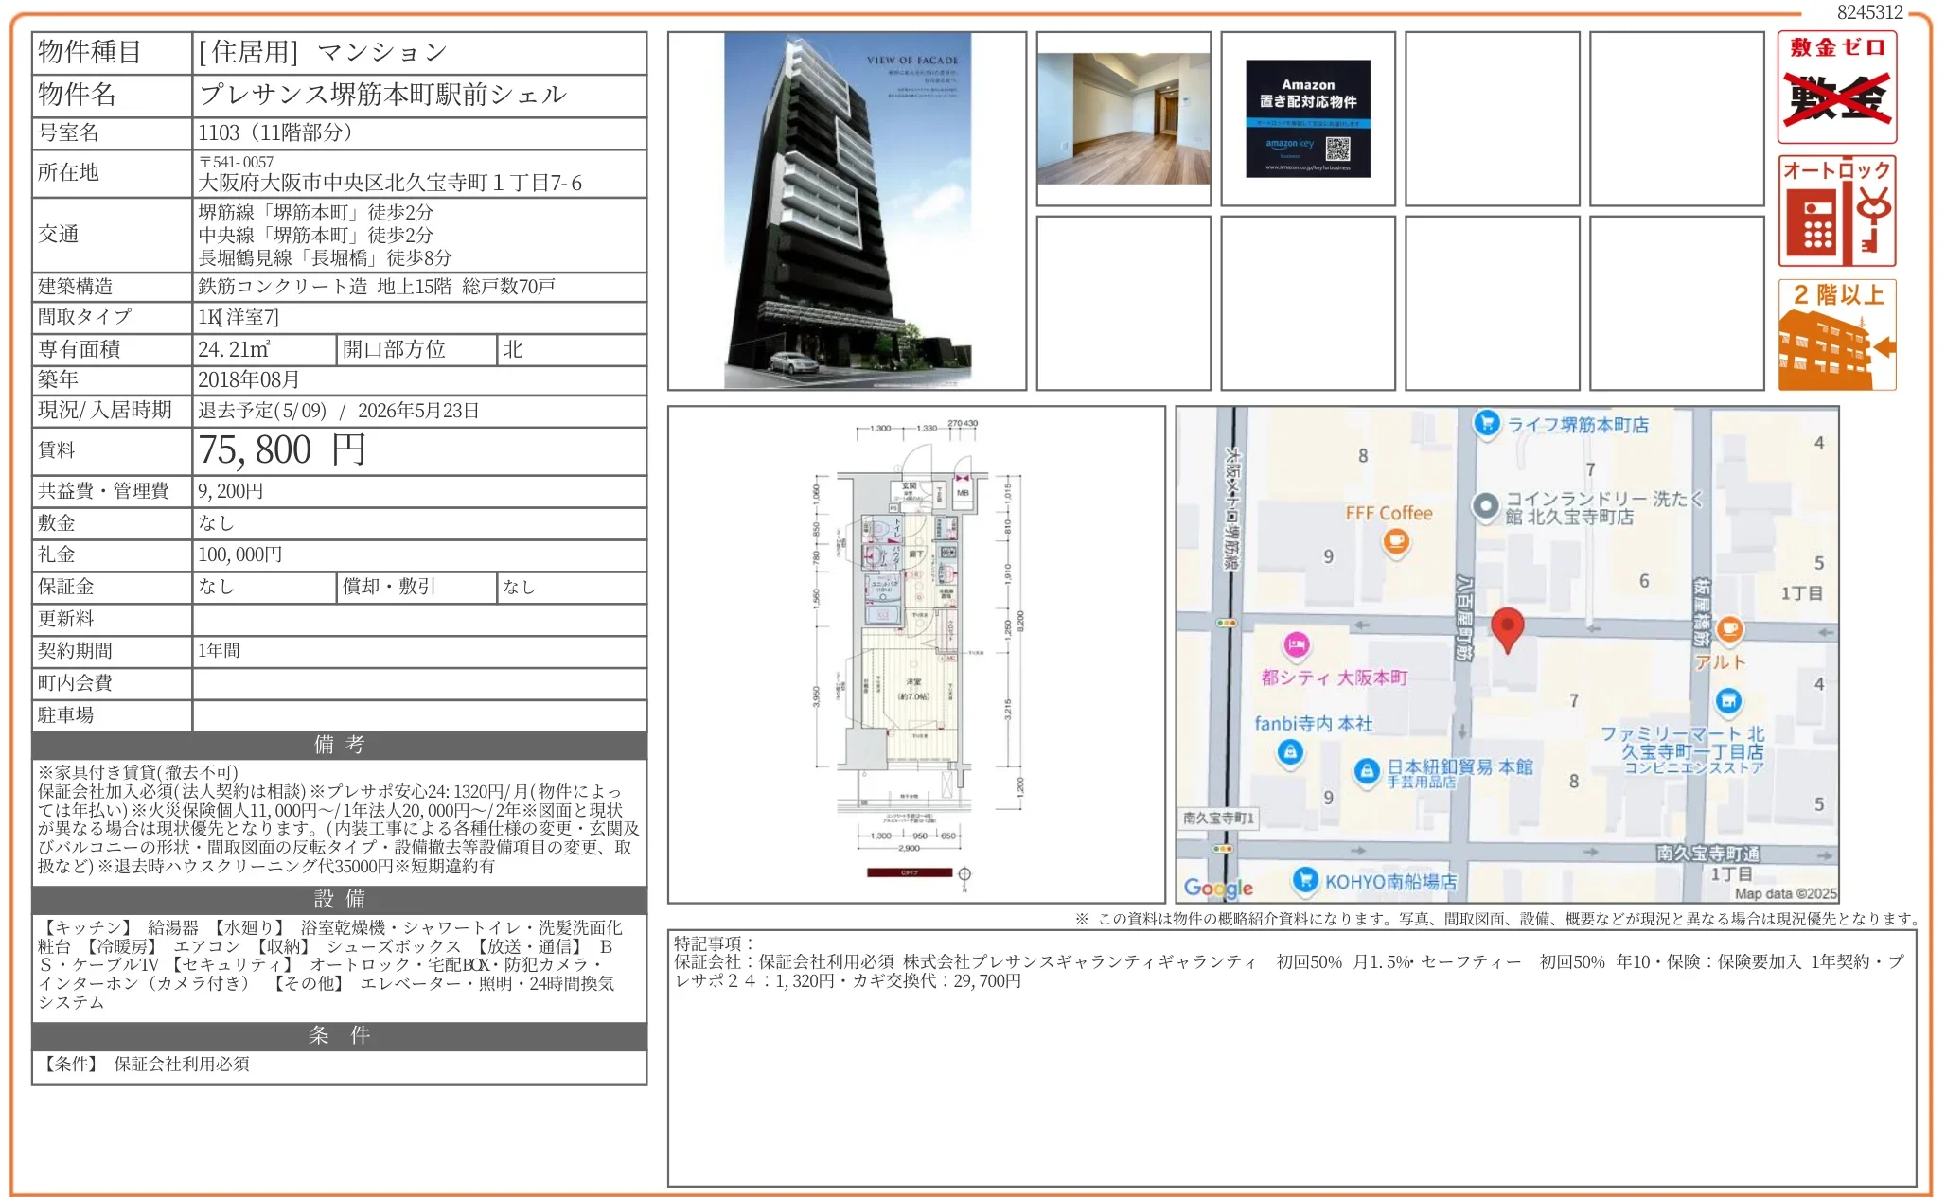Click the 敷金ゼロ badge icon
1946x1197 pixels.
point(1836,87)
